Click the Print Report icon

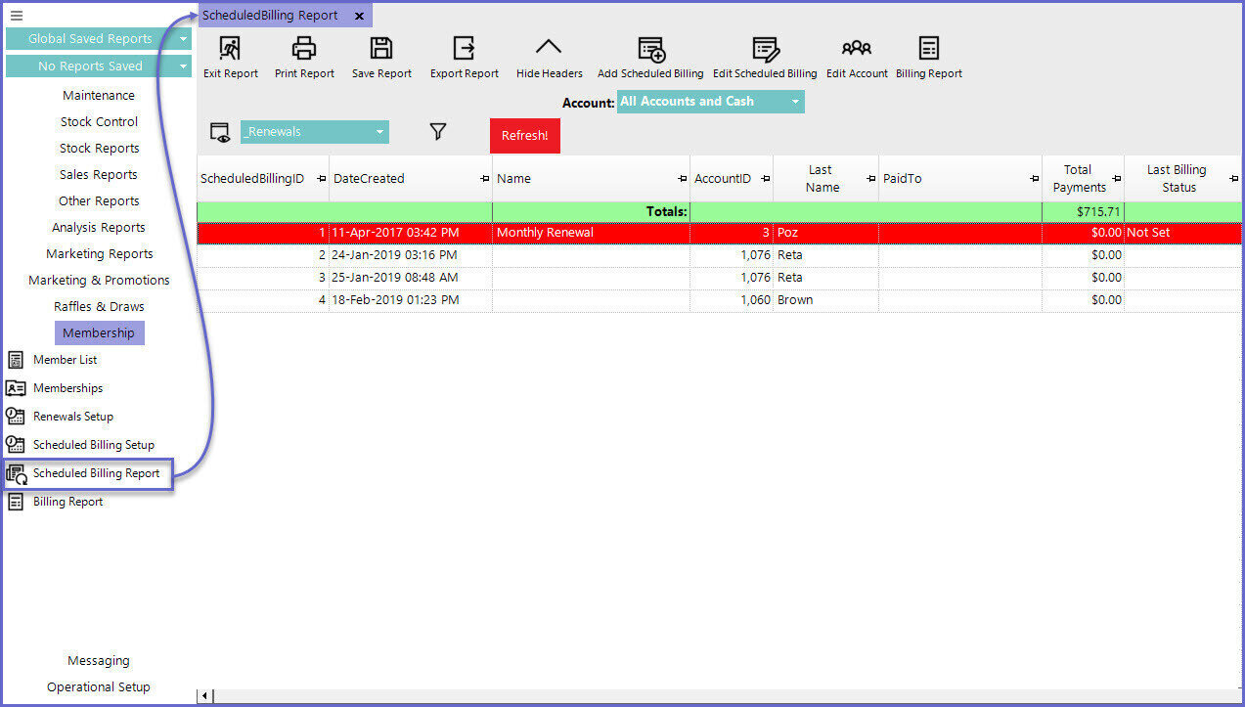coord(304,49)
